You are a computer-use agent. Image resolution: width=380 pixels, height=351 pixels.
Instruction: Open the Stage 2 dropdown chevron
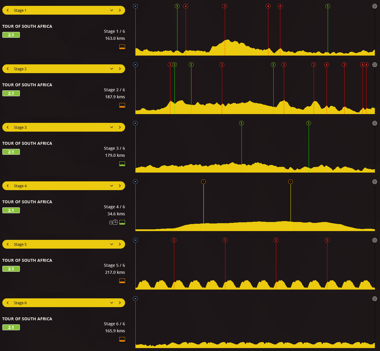[112, 69]
